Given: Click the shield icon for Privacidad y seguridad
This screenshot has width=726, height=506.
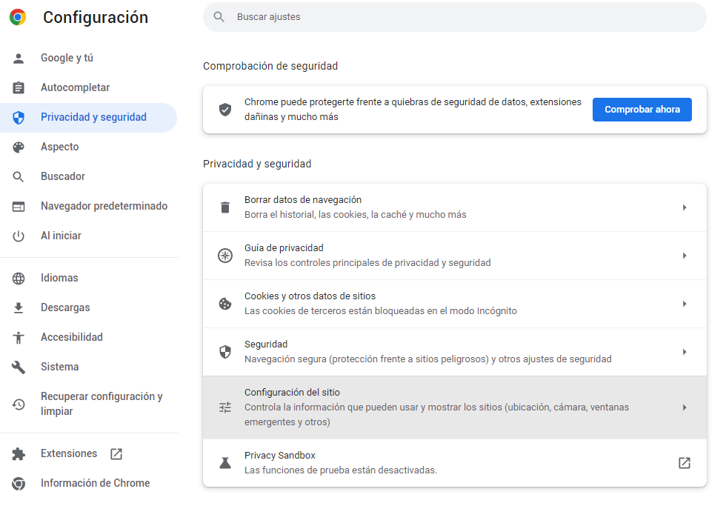Looking at the screenshot, I should 19,118.
